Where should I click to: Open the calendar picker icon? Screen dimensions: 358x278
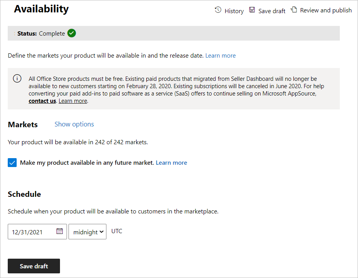click(x=60, y=231)
